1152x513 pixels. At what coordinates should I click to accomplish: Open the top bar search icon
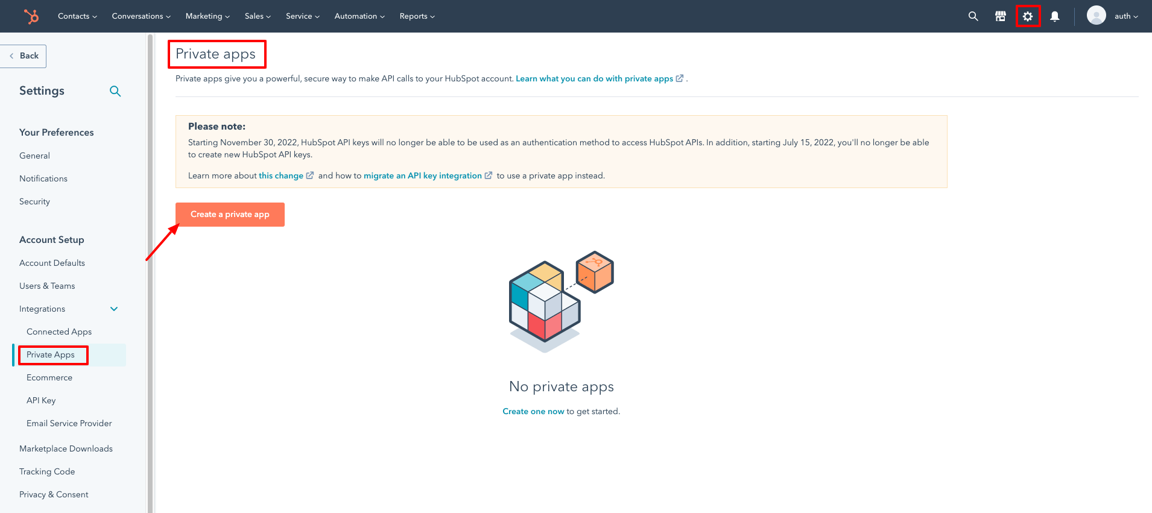(973, 16)
